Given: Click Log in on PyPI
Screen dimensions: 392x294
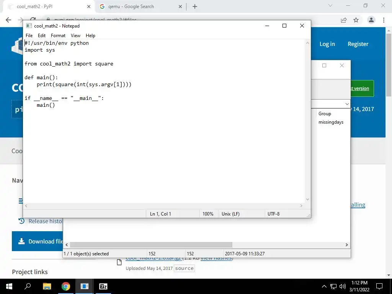Looking at the screenshot, I should click(327, 44).
